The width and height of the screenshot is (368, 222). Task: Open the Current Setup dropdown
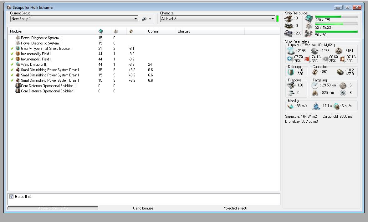(x=74, y=19)
